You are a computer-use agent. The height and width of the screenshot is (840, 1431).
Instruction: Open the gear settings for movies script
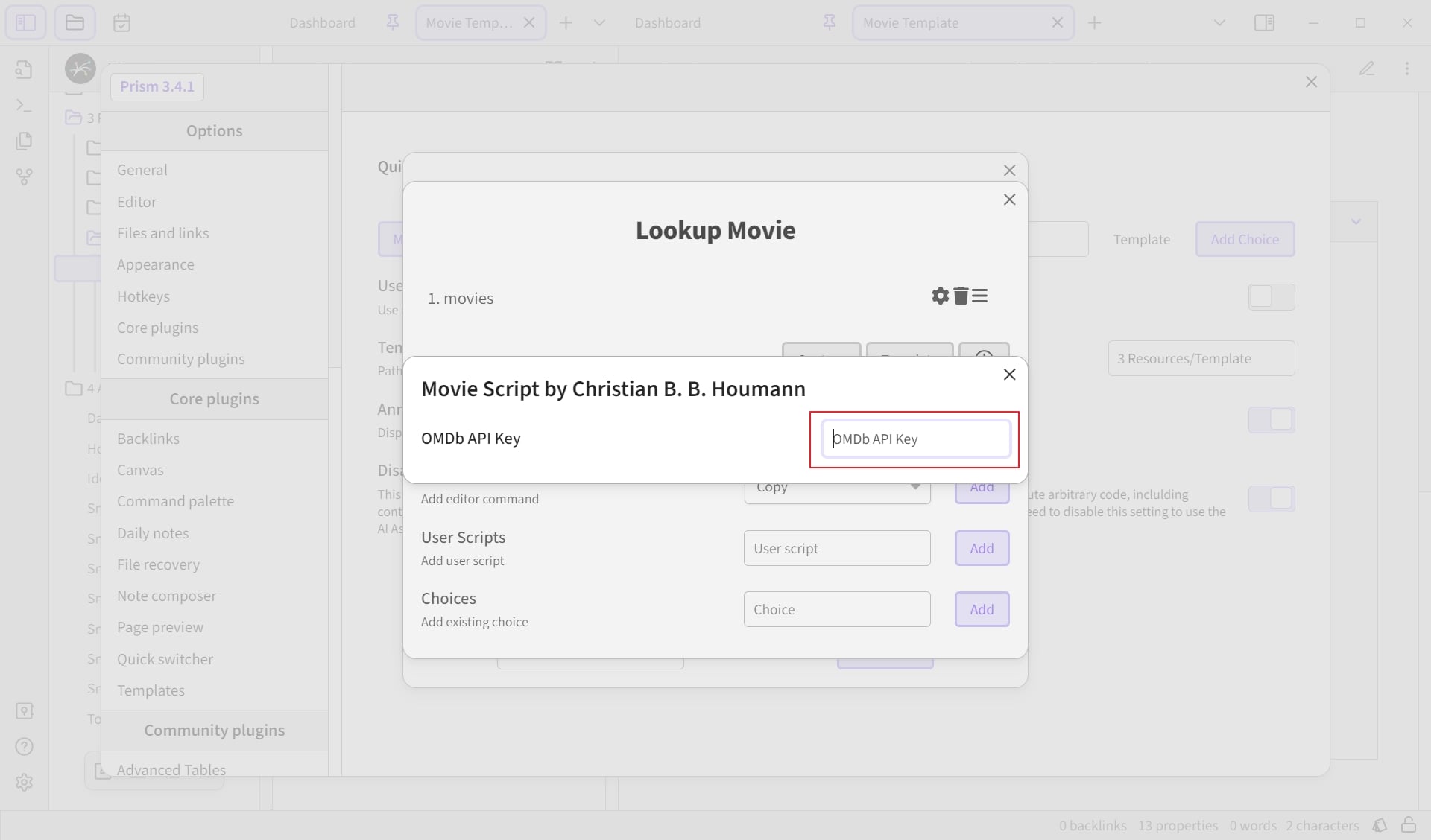coord(940,296)
